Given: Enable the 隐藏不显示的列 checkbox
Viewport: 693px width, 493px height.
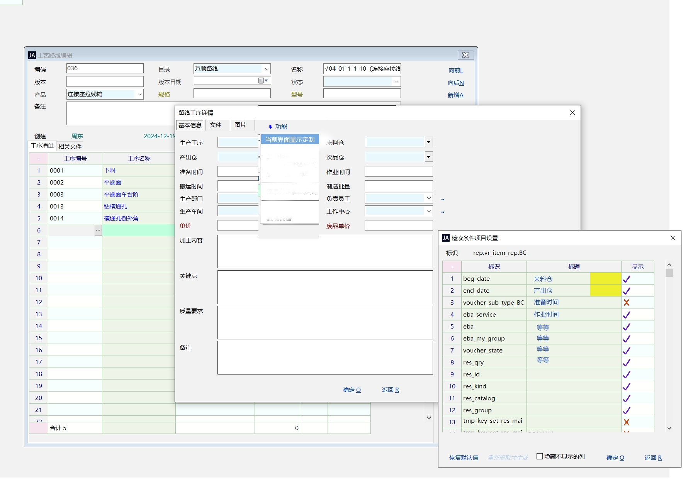Looking at the screenshot, I should pos(540,456).
